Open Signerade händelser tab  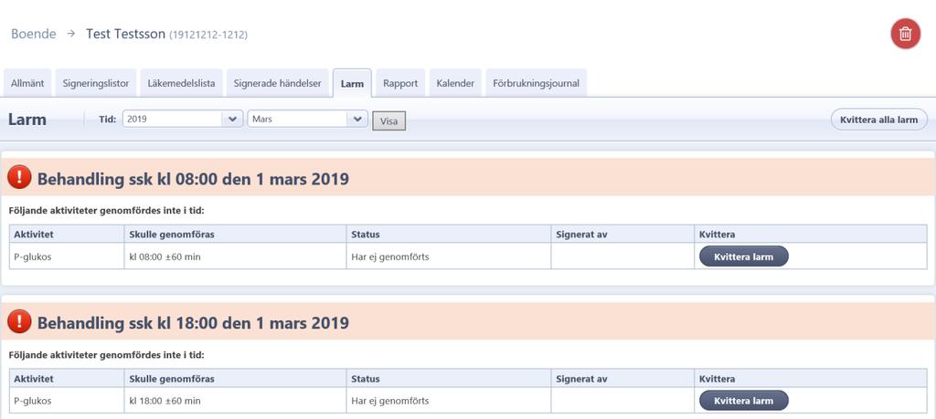(278, 83)
